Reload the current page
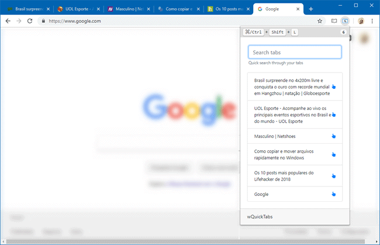This screenshot has height=245, width=380. click(30, 21)
